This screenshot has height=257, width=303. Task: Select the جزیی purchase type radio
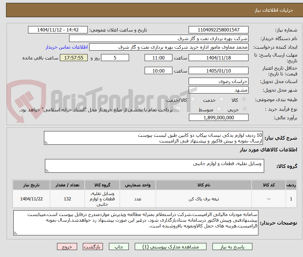(245, 109)
